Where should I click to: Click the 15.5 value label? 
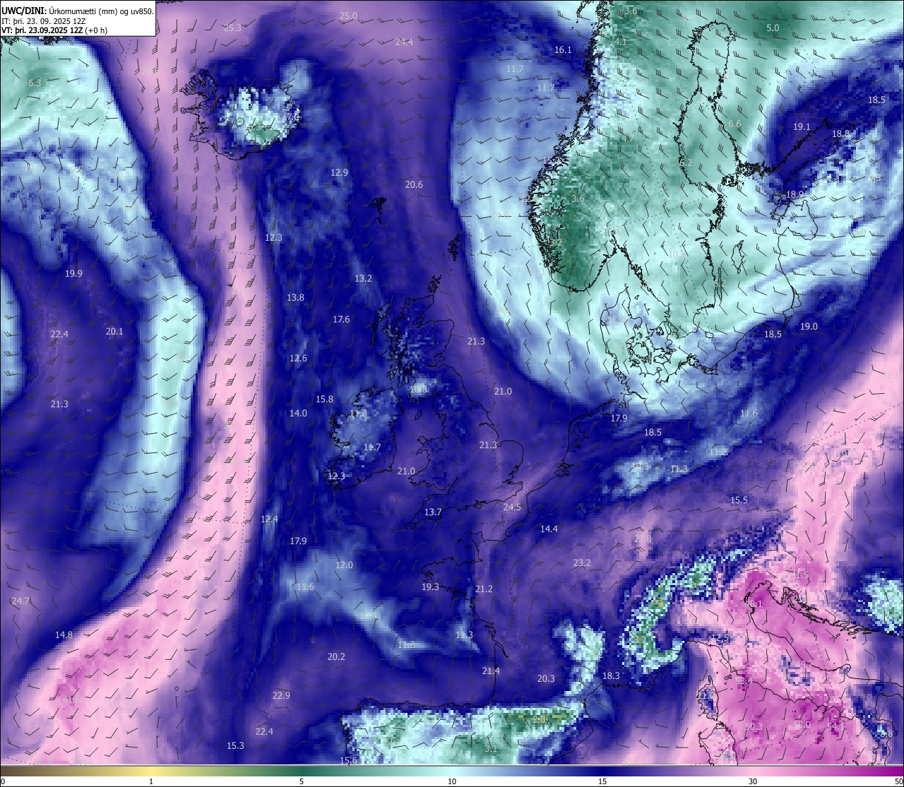739,500
